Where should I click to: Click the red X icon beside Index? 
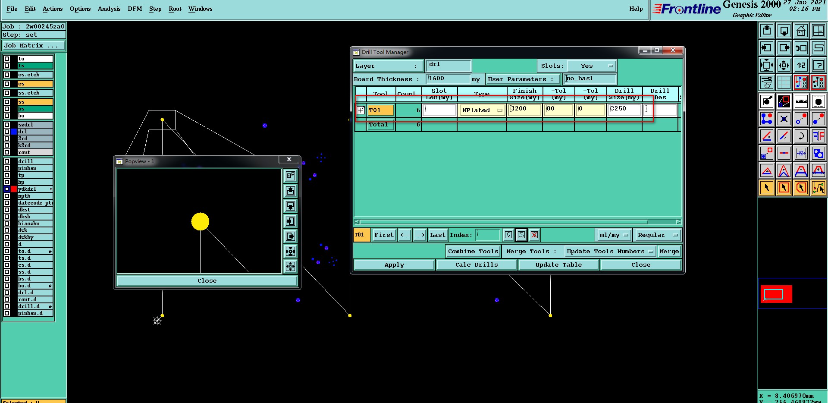tap(534, 235)
